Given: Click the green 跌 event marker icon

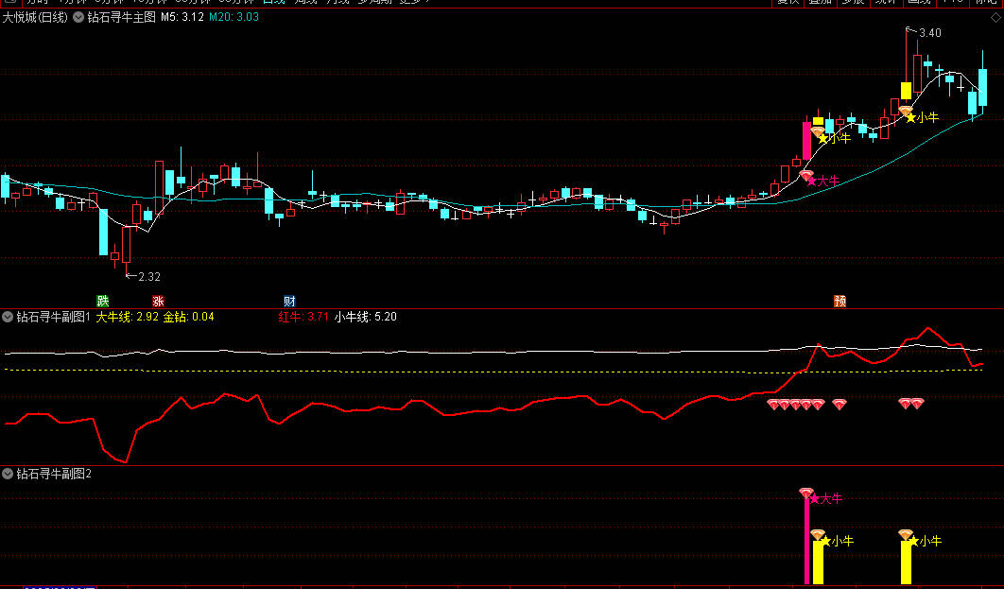Looking at the screenshot, I should [x=102, y=301].
